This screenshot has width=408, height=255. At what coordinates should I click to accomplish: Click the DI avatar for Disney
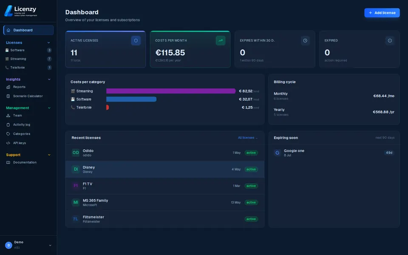pyautogui.click(x=76, y=169)
